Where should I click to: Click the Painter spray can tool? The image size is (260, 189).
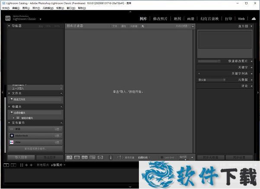click(x=111, y=157)
